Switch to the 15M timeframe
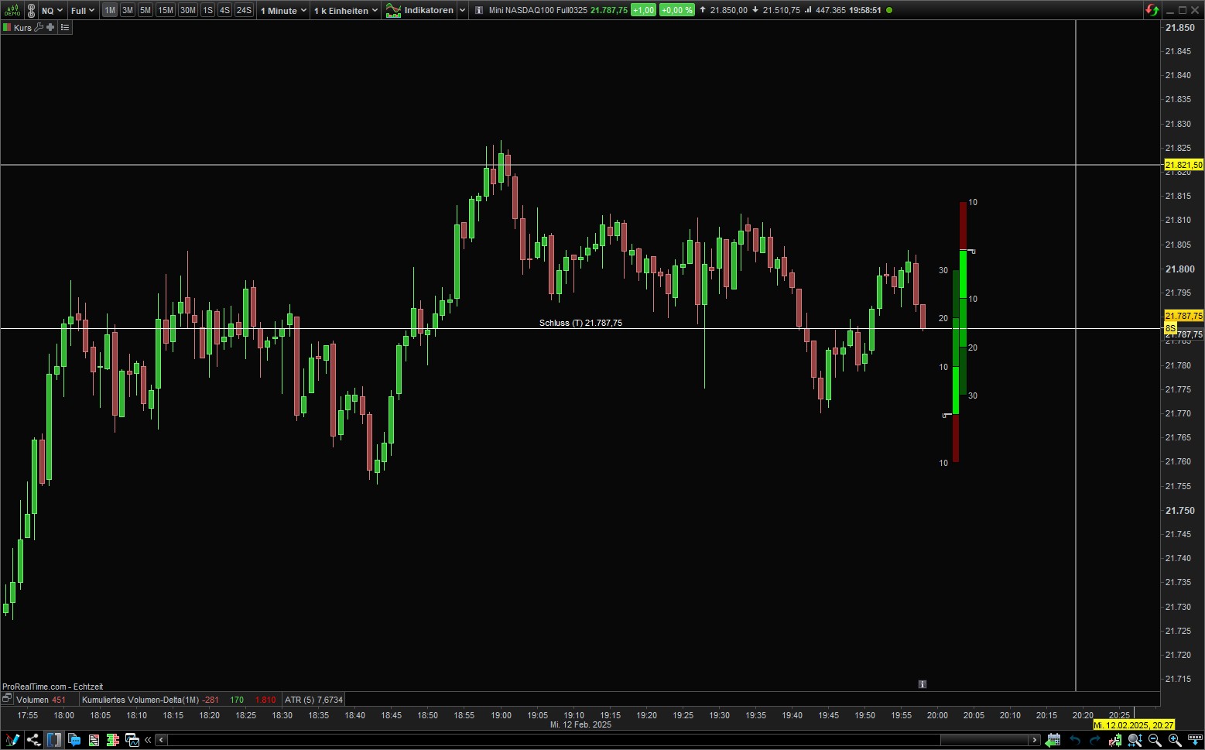This screenshot has height=750, width=1205. tap(165, 10)
